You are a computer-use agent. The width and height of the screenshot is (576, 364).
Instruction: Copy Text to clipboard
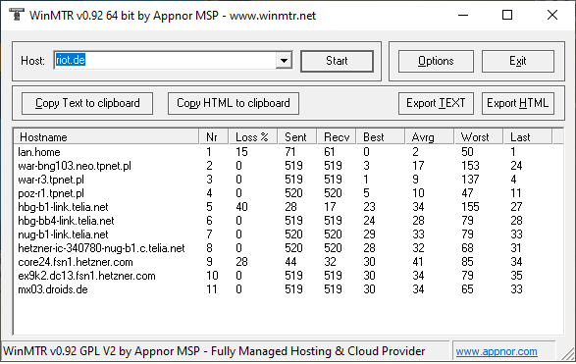(87, 103)
